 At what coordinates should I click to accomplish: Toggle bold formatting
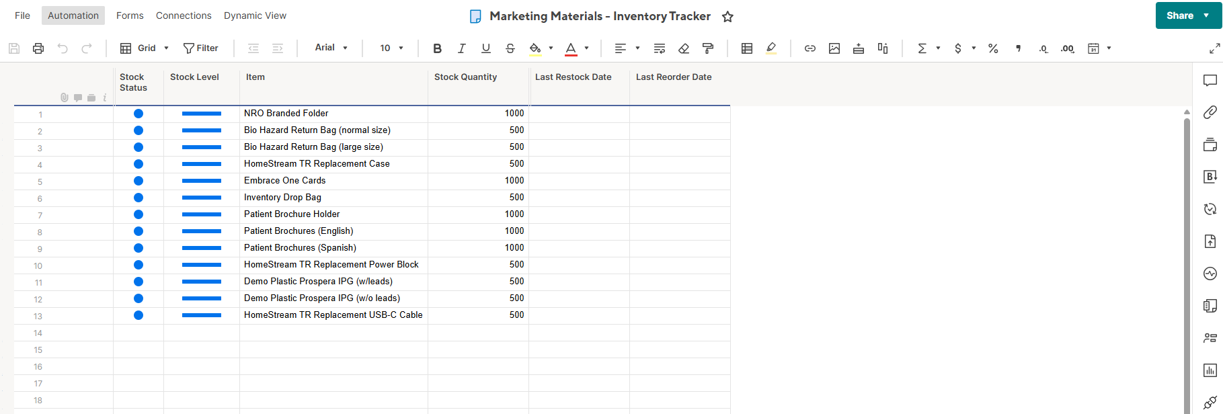pos(437,48)
